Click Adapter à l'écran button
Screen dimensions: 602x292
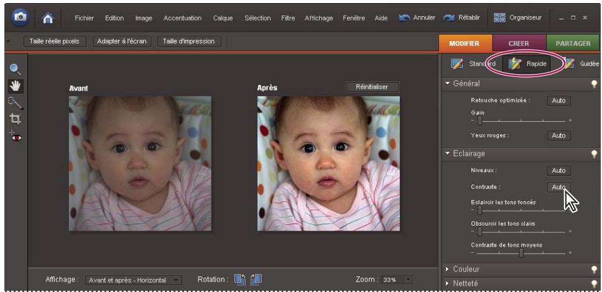pos(122,42)
